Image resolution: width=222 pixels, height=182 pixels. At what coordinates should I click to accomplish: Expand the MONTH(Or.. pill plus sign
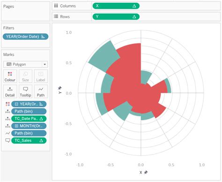pos(16,126)
